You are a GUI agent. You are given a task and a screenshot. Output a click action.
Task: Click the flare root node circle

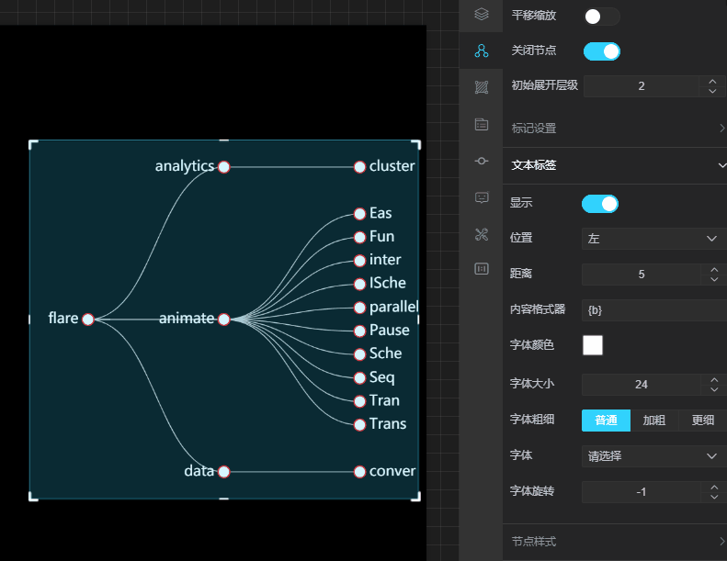88,320
